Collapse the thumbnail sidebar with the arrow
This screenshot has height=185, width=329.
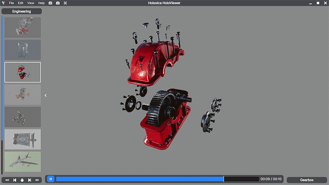pos(46,95)
